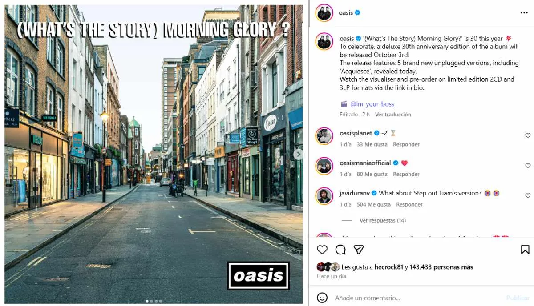This screenshot has width=534, height=306.
Task: Open the oasis profile avatar in header
Action: click(324, 13)
